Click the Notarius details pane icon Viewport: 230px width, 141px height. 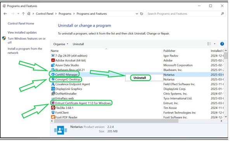[61, 130]
